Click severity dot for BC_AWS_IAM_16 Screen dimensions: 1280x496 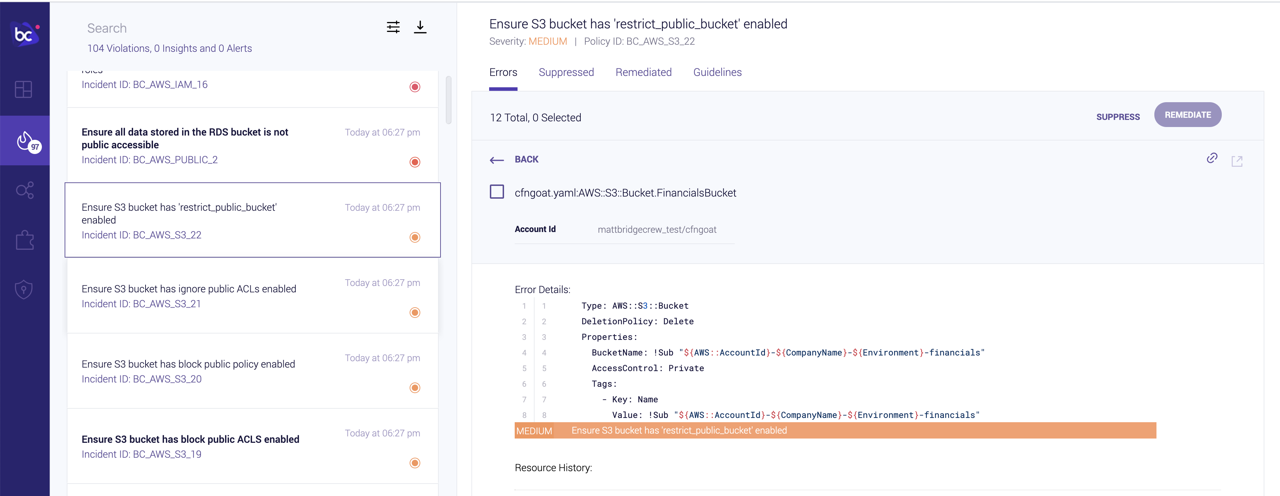coord(415,87)
